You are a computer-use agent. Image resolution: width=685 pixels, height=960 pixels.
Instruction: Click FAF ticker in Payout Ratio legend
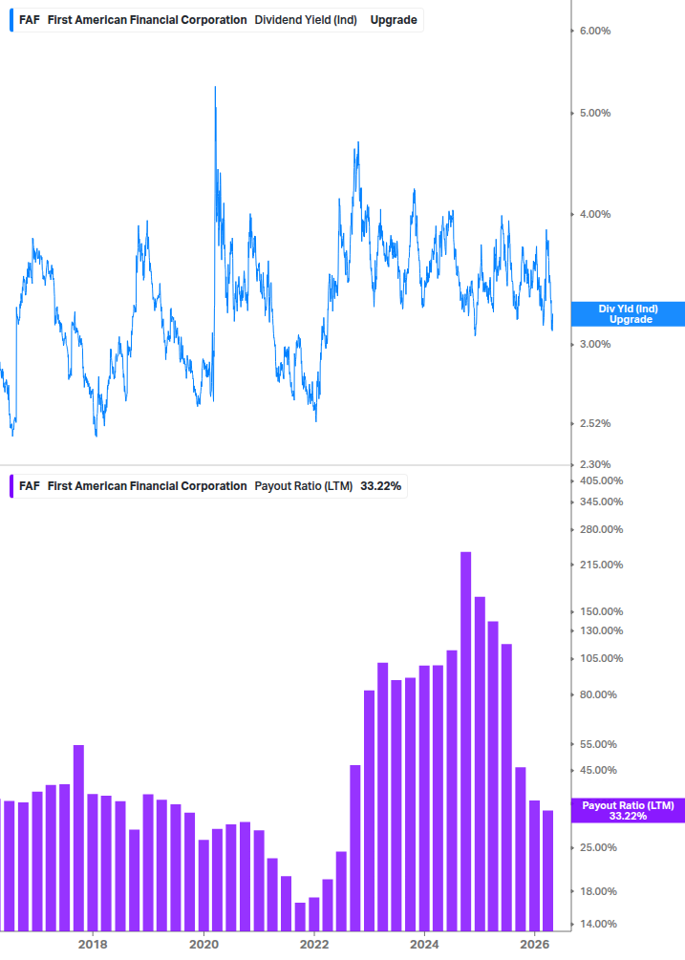click(x=30, y=486)
